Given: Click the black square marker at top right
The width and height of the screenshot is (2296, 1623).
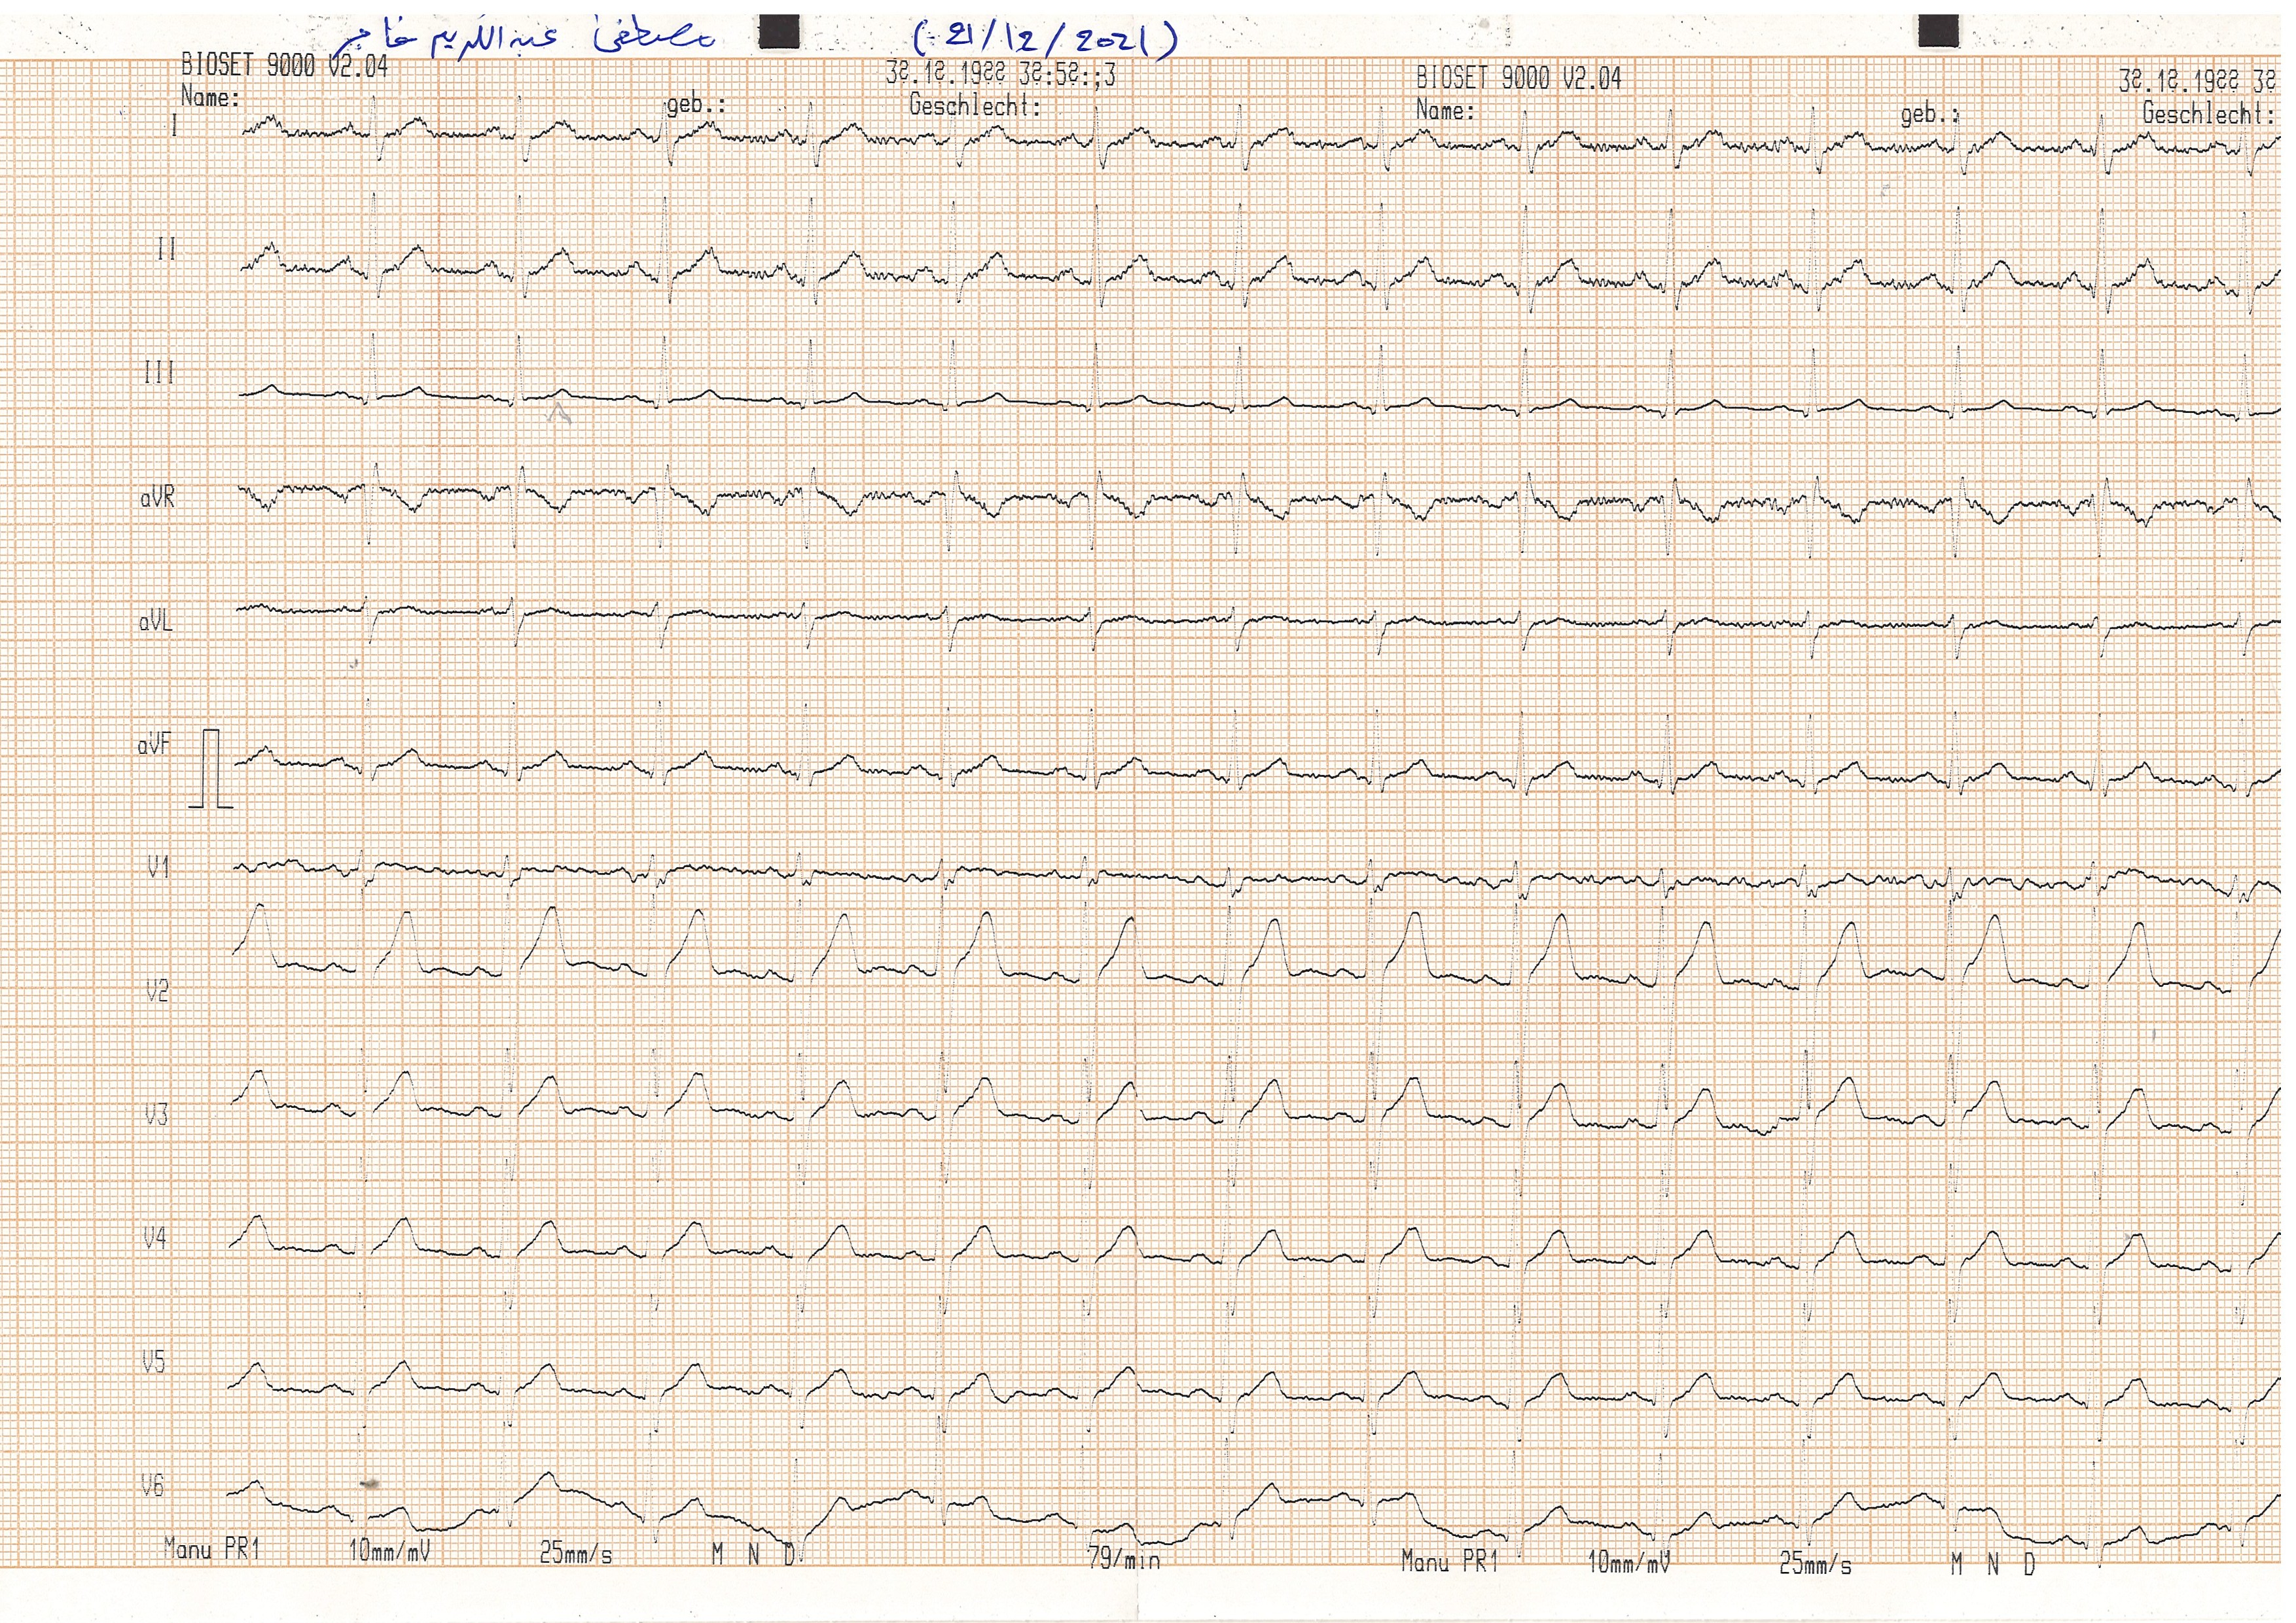Looking at the screenshot, I should pyautogui.click(x=1938, y=31).
